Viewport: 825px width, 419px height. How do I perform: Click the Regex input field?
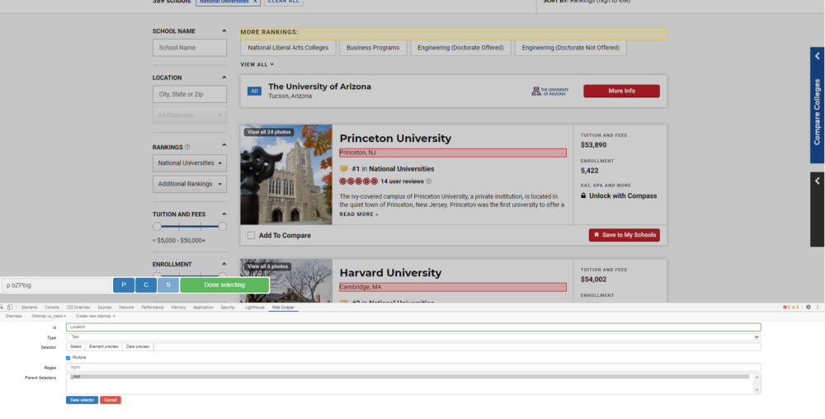[x=413, y=367]
